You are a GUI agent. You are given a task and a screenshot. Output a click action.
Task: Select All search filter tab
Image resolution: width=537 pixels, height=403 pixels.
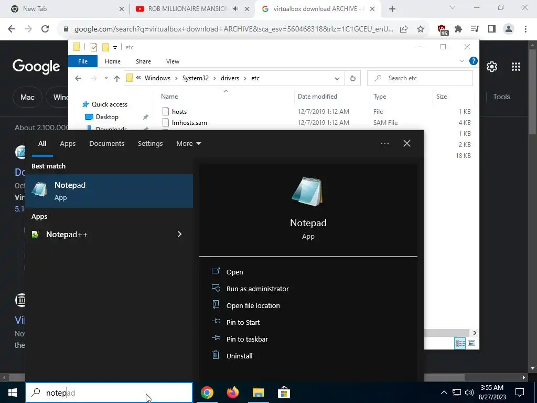click(x=42, y=144)
